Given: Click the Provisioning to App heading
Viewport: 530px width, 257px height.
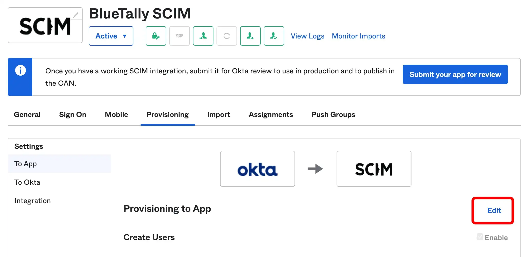Looking at the screenshot, I should [167, 209].
